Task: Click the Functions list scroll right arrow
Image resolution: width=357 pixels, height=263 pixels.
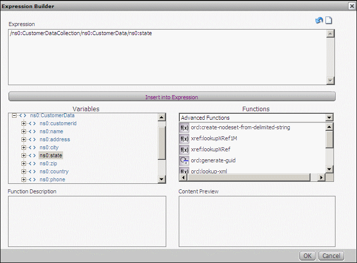Action: (321, 177)
